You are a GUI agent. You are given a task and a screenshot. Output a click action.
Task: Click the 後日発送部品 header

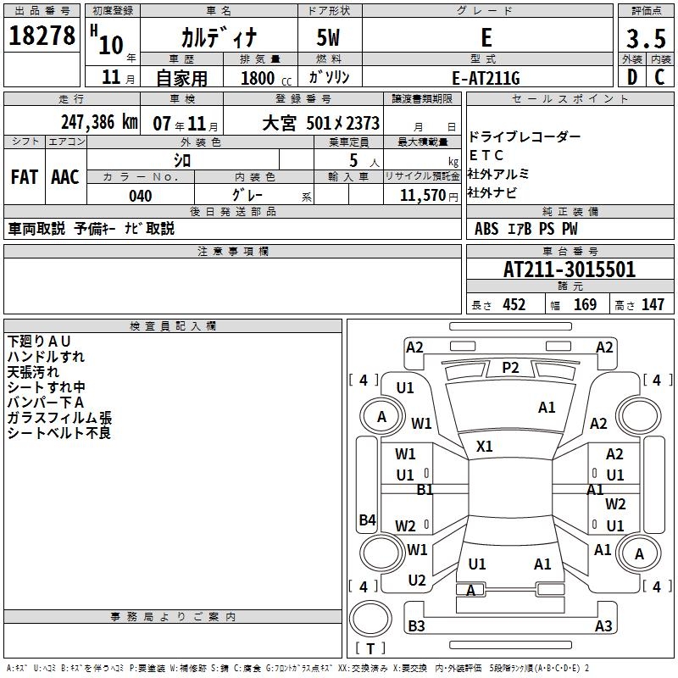coord(232,211)
